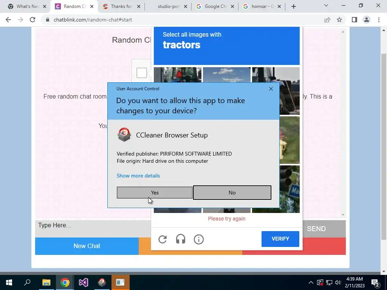Focus the Type Here message field
This screenshot has width=387, height=290.
[x=93, y=228]
